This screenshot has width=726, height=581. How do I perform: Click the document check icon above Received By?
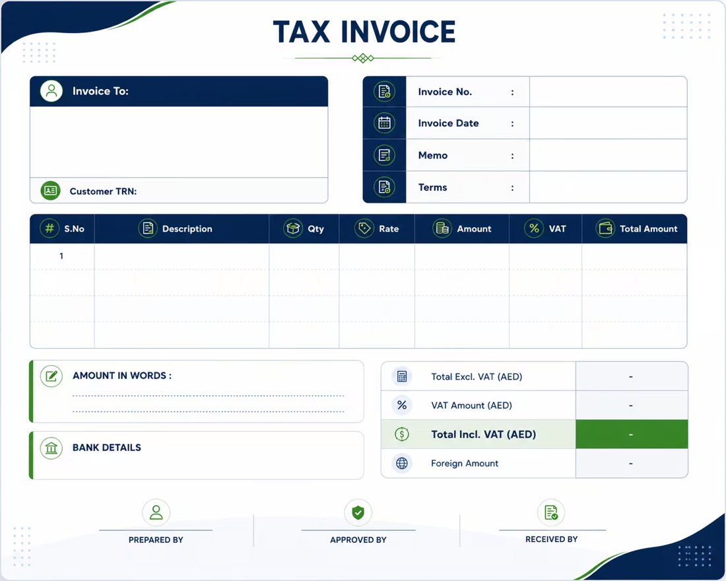click(551, 512)
